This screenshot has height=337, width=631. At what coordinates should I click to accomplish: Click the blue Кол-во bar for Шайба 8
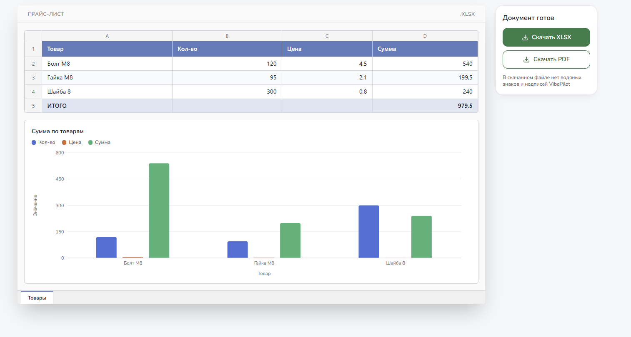tap(369, 232)
